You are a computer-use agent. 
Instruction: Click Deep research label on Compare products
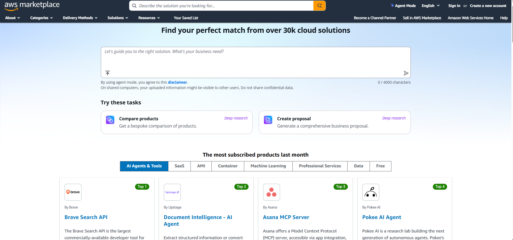point(236,118)
